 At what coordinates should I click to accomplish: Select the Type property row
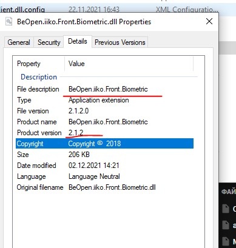105,100
